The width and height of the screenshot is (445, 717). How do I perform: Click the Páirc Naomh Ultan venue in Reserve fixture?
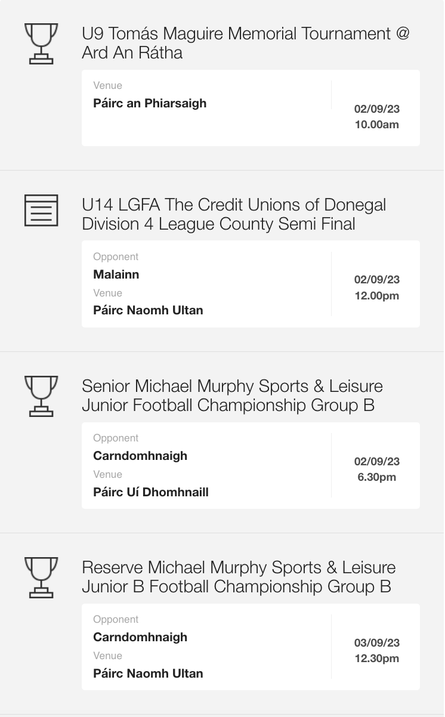click(x=148, y=673)
